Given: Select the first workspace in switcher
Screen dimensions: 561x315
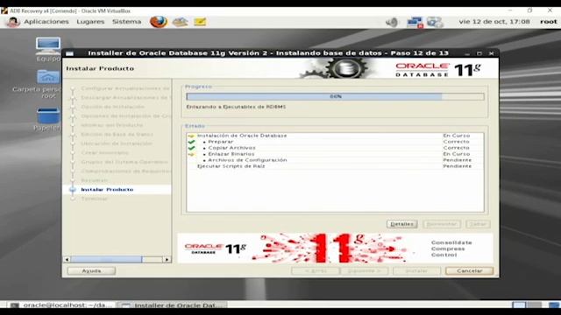Looking at the screenshot, I should (x=519, y=305).
